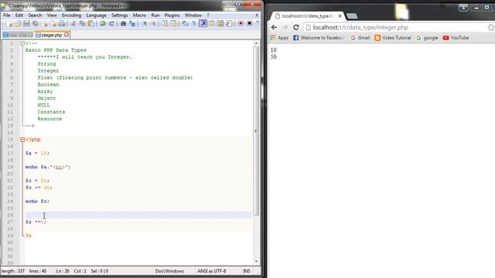This screenshot has width=495, height=278.
Task: Click the 'Ln : 26' status bar entry
Action: tap(63, 271)
